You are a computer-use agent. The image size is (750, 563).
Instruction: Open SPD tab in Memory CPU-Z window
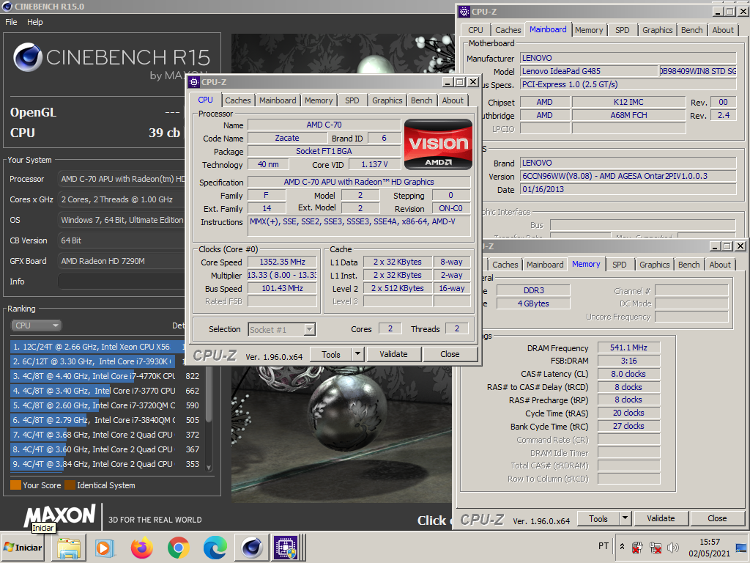pyautogui.click(x=620, y=265)
